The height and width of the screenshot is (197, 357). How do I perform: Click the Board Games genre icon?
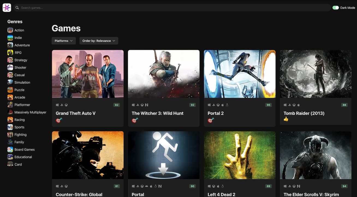coord(10,149)
